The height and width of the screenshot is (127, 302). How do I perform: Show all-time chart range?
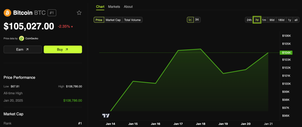click(x=296, y=20)
